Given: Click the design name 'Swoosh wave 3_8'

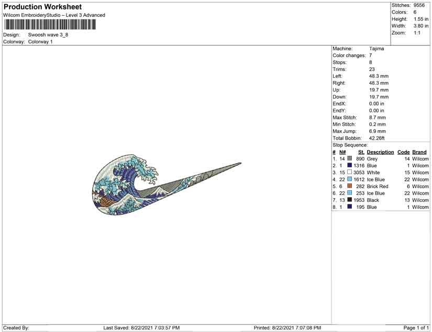Looking at the screenshot, I should [48, 35].
